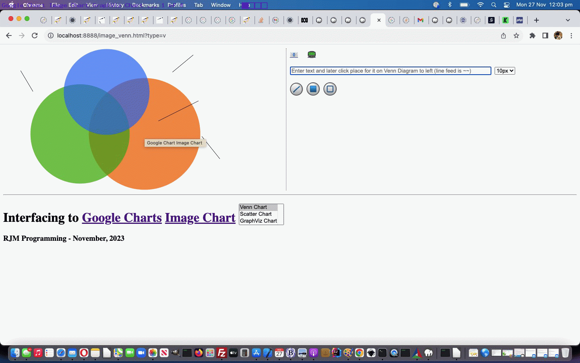Open Calendar from the Dock
The width and height of the screenshot is (580, 363).
[279, 353]
